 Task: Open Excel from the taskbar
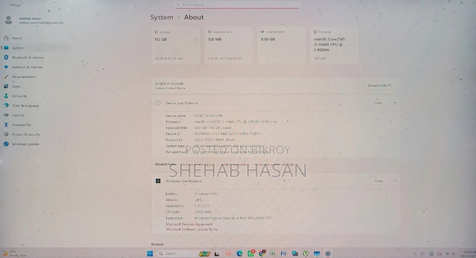273,254
